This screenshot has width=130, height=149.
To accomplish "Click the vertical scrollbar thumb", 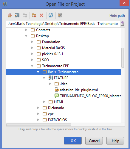I will tap(123, 58).
